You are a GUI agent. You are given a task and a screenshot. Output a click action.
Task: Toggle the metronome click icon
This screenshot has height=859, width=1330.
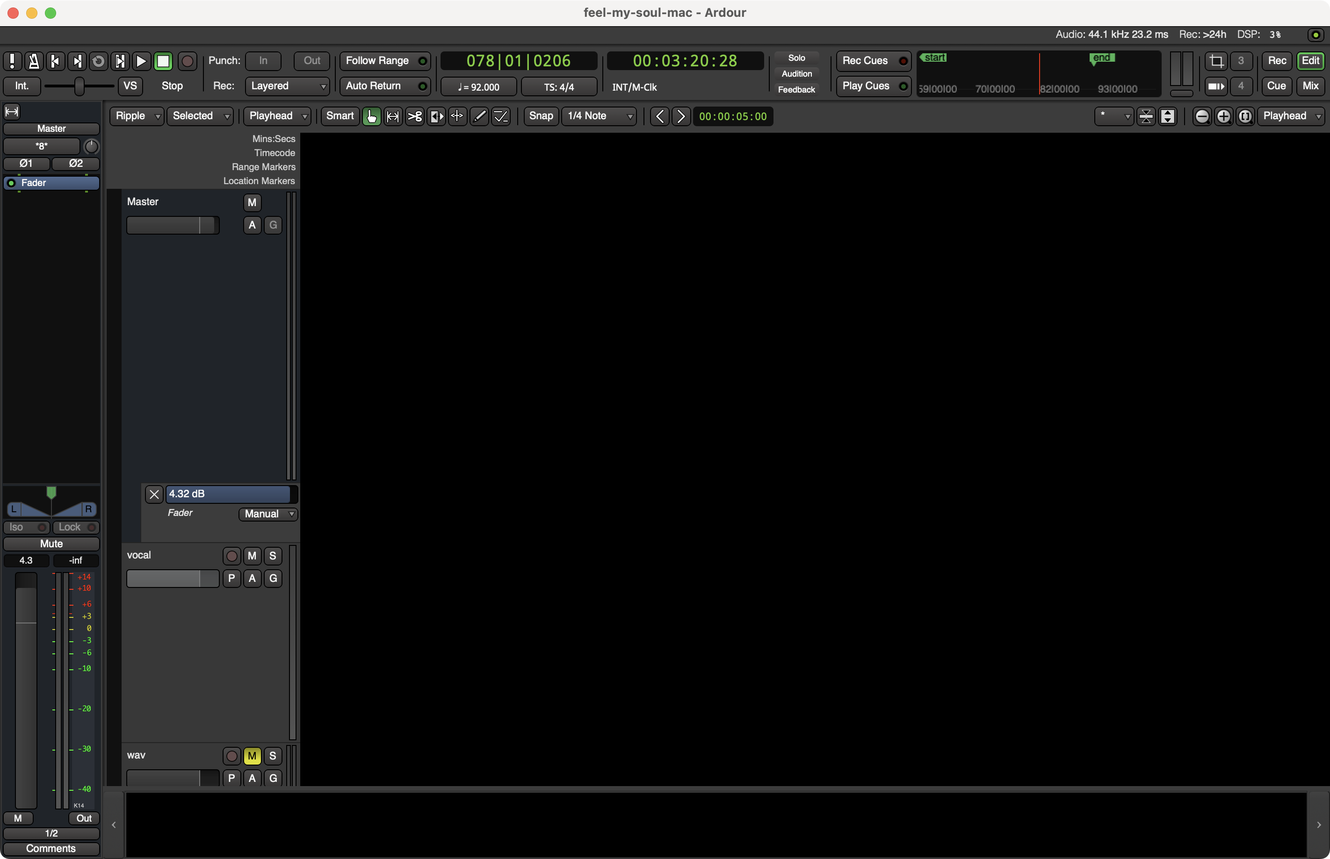coord(34,61)
